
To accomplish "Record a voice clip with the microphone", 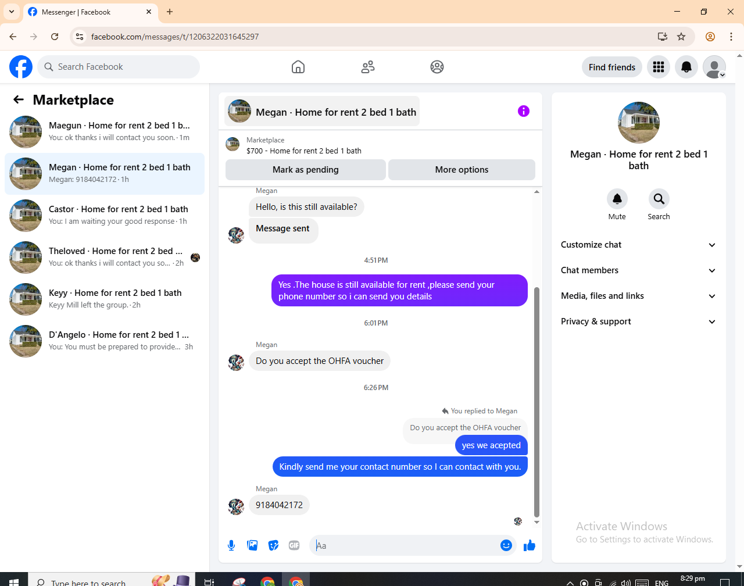I will coord(231,545).
